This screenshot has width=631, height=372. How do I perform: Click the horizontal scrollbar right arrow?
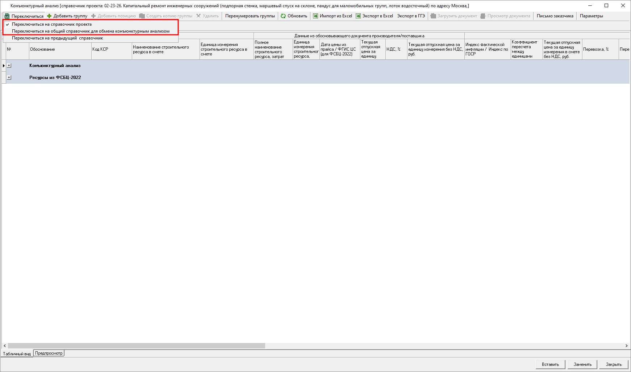(x=626, y=346)
